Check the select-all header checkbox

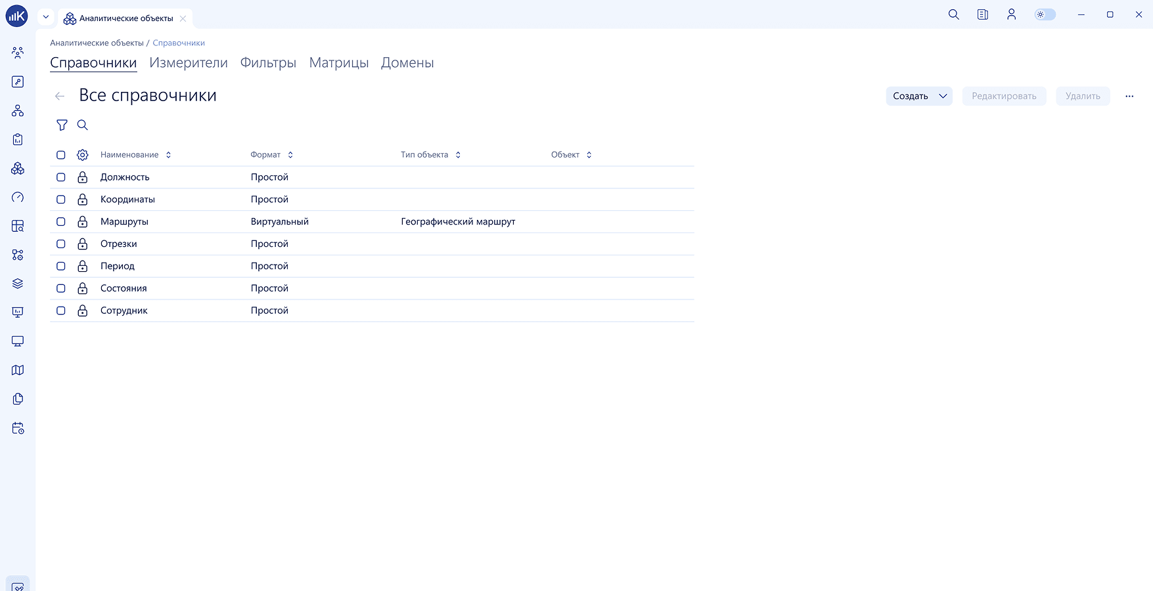point(61,155)
